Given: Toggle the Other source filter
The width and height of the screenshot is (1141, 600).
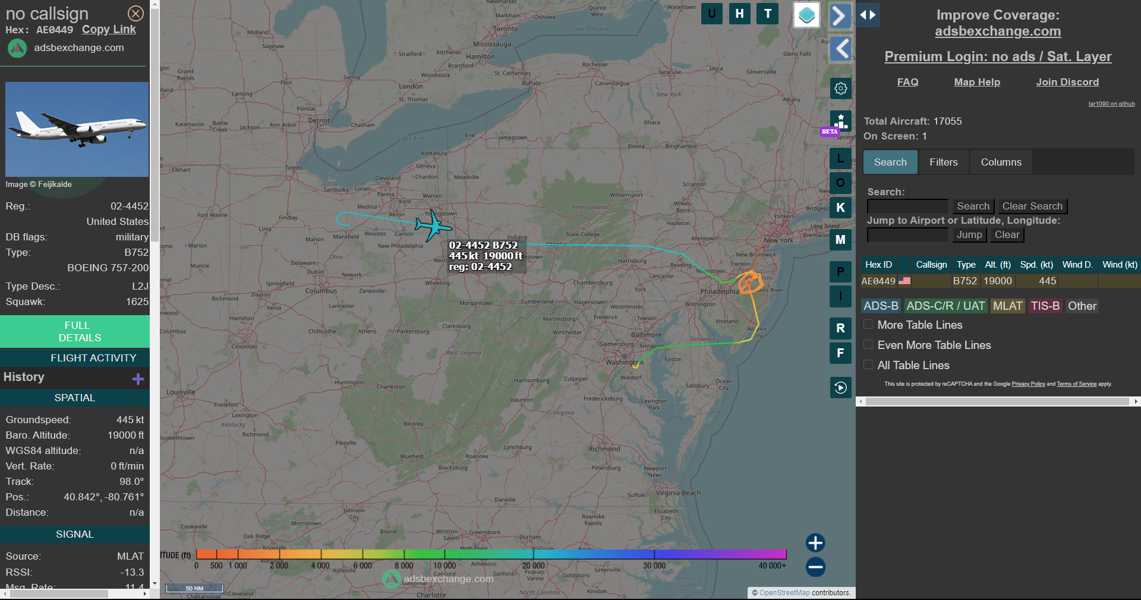Looking at the screenshot, I should click(x=1082, y=306).
